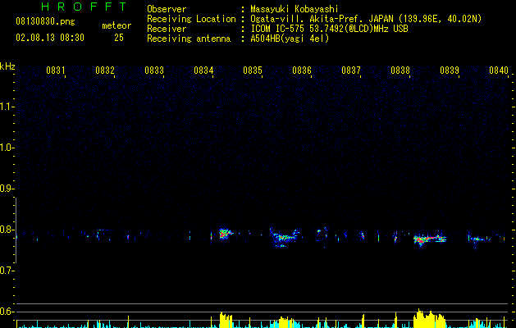This screenshot has width=516, height=328.
Task: Click the 0835 time marker
Action: pyautogui.click(x=253, y=70)
